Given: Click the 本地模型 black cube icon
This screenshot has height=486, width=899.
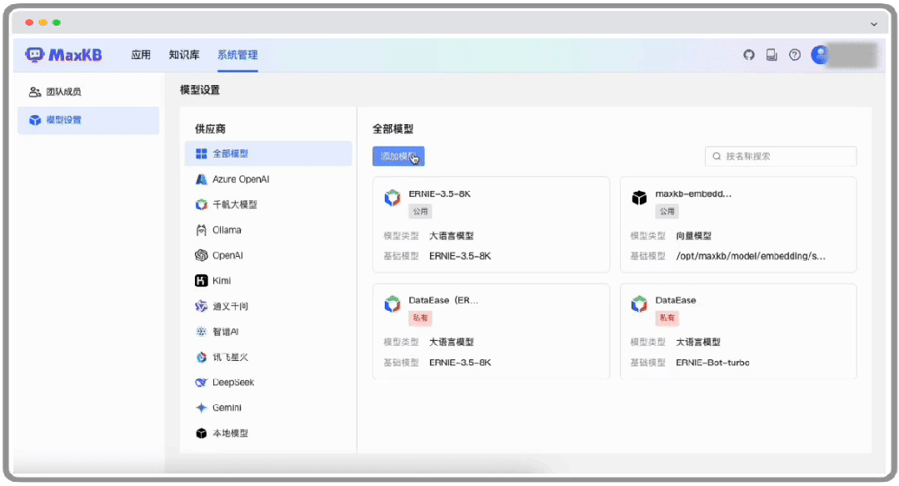Looking at the screenshot, I should pos(202,433).
